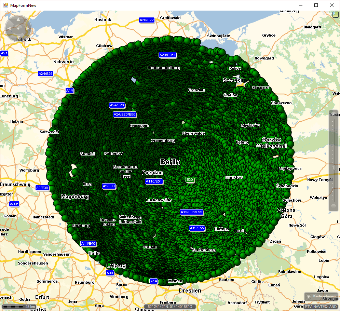
Task: Click the PTV, NAVTEQ, AND copyright label
Action: point(321,307)
